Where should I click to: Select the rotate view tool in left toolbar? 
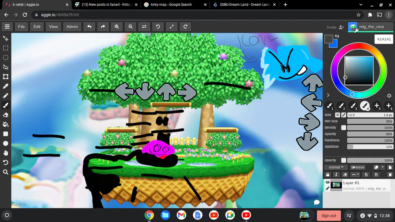(6, 163)
